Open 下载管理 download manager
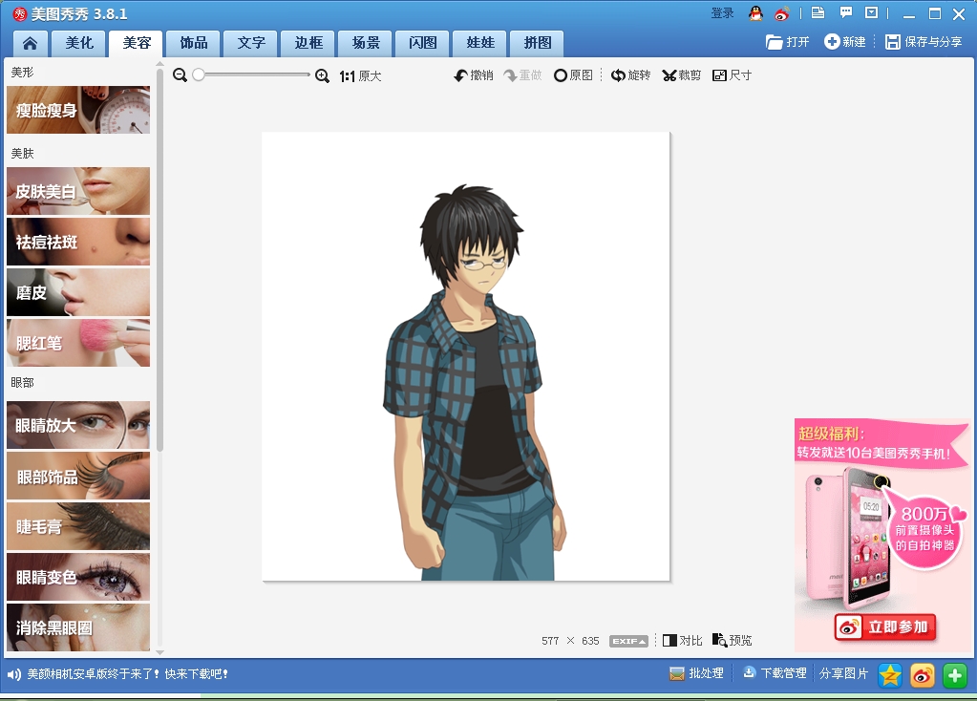 coord(775,673)
